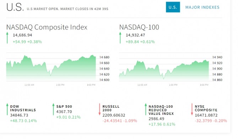Screen dimensions: 238x139
Task: Select the U.S. tab
Action: pos(173,7)
